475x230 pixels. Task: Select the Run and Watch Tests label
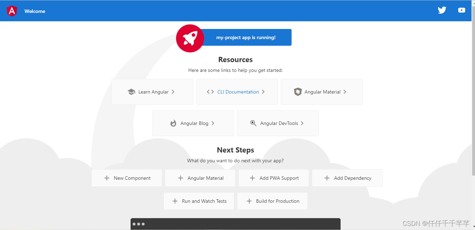point(204,201)
